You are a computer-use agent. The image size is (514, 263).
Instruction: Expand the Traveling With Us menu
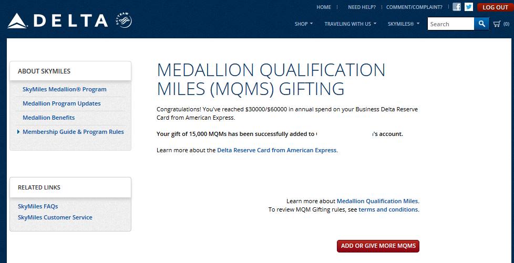point(350,24)
